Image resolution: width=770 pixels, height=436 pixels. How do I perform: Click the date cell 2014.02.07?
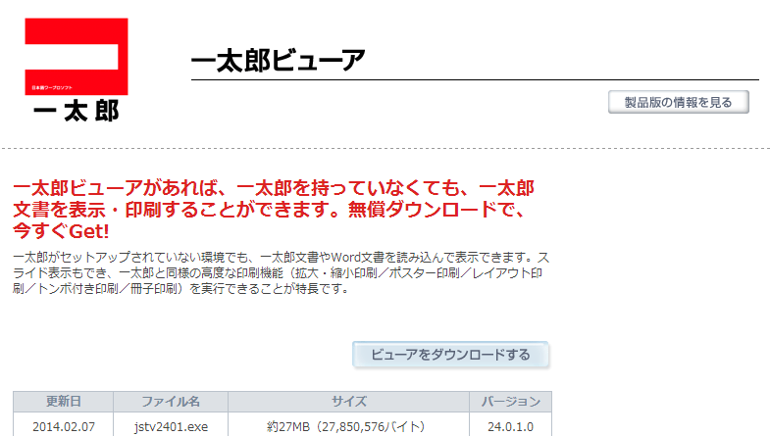(x=64, y=426)
